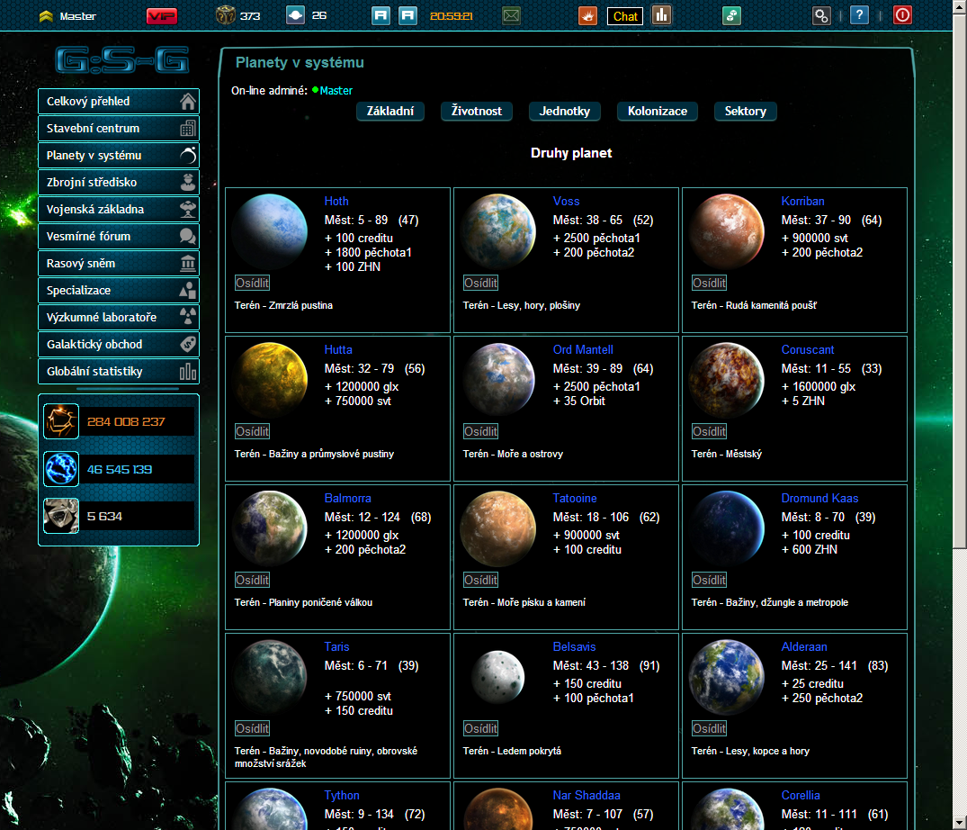
Task: Switch to the Základní tab
Action: [x=390, y=111]
